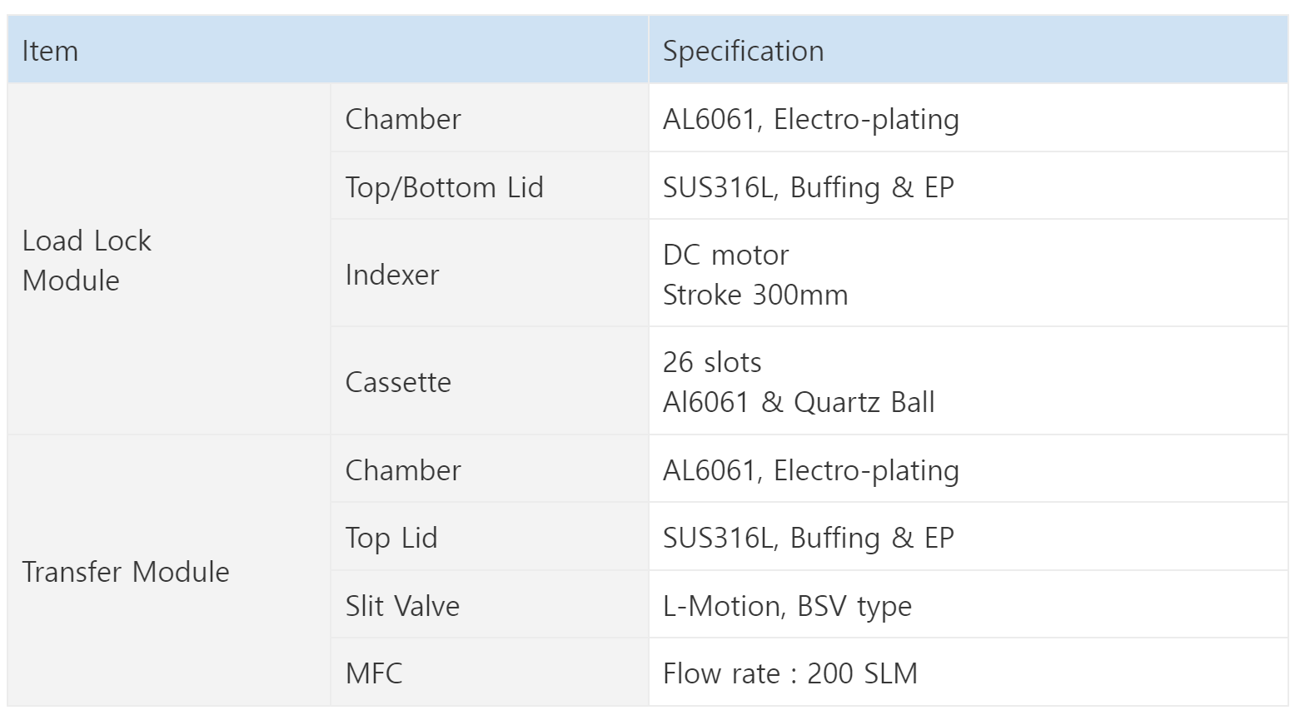Image resolution: width=1300 pixels, height=725 pixels.
Task: Click the Slit Valve cell
Action: click(x=490, y=605)
